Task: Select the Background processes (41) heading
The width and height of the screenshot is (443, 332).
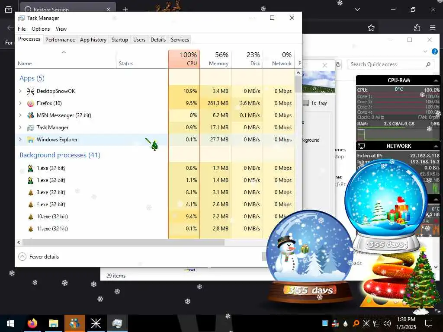Action: pyautogui.click(x=60, y=155)
